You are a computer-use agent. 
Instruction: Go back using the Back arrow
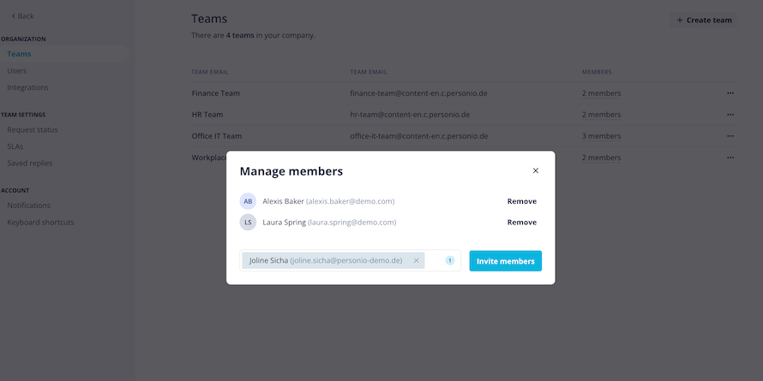coord(22,16)
